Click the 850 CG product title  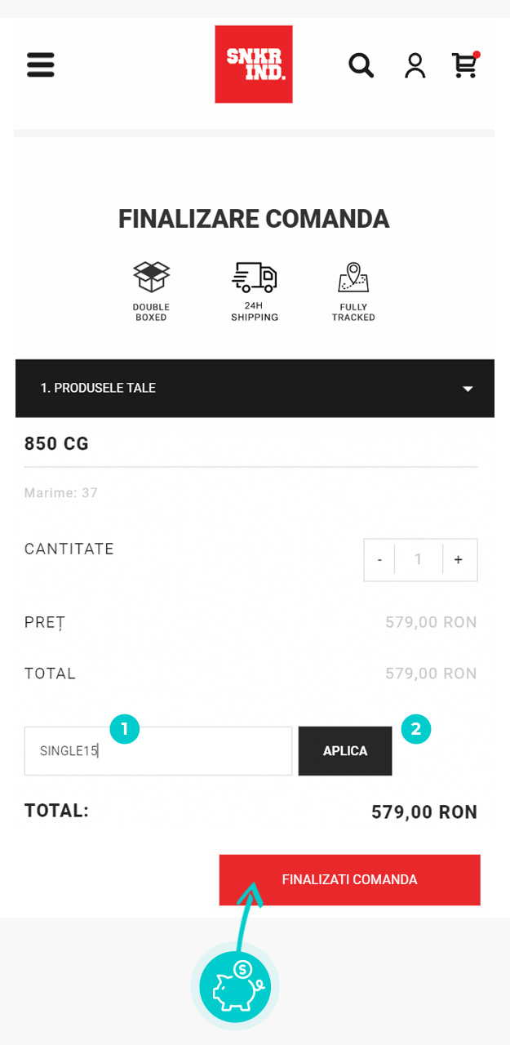click(x=56, y=444)
